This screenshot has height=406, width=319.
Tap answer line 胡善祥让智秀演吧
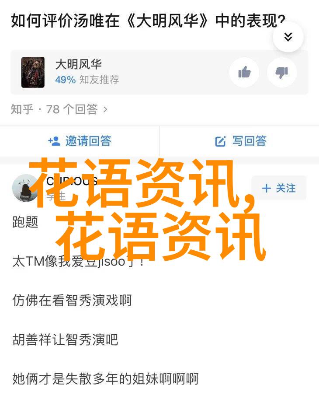point(65,339)
